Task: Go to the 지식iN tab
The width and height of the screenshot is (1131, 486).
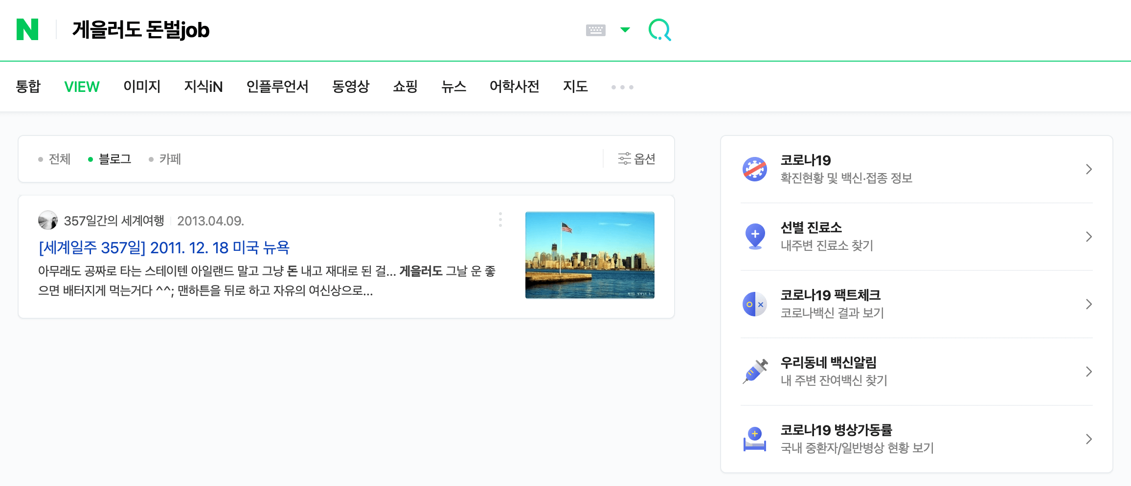Action: tap(203, 87)
